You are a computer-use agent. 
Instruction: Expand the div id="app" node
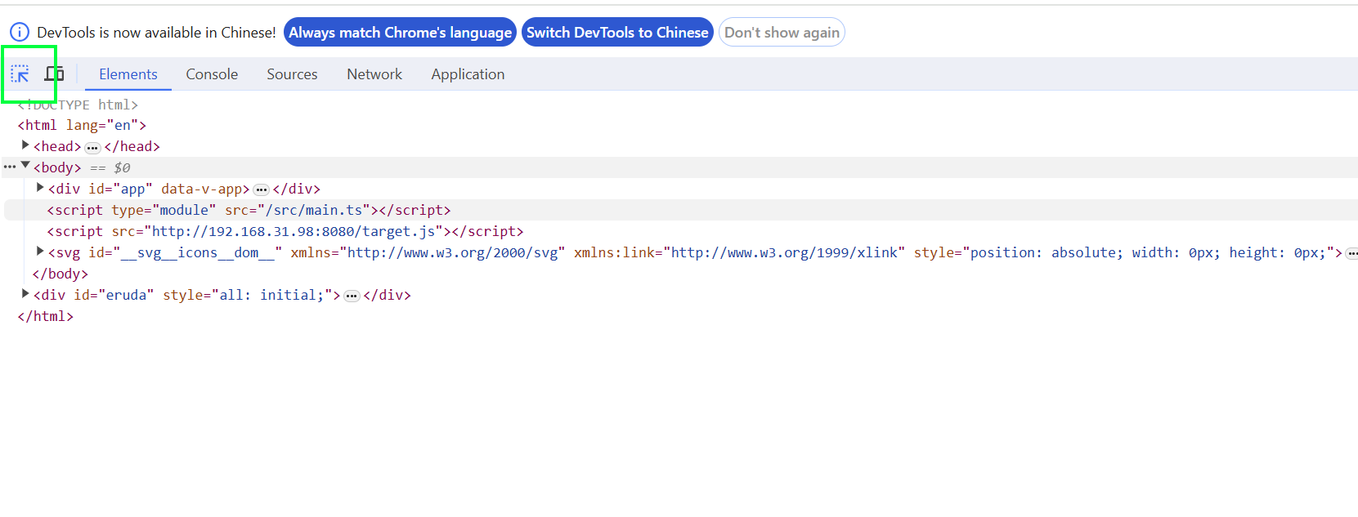click(40, 188)
